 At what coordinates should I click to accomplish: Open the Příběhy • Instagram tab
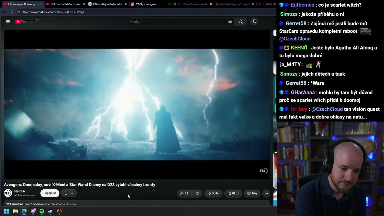point(150,4)
